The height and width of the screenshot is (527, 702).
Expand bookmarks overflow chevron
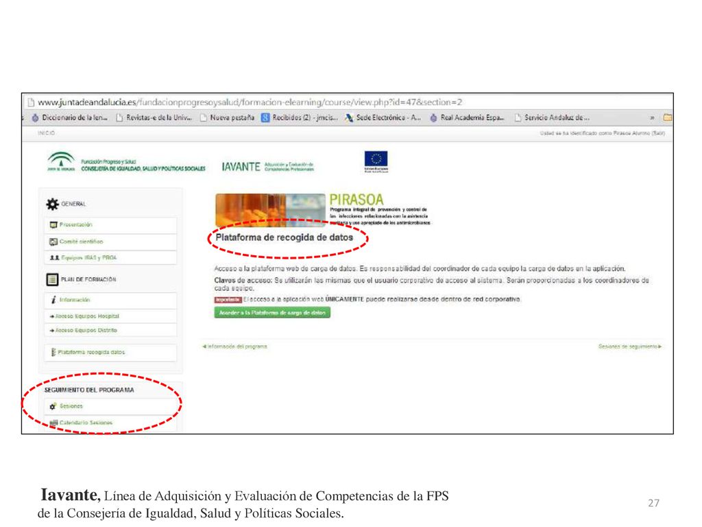point(653,118)
